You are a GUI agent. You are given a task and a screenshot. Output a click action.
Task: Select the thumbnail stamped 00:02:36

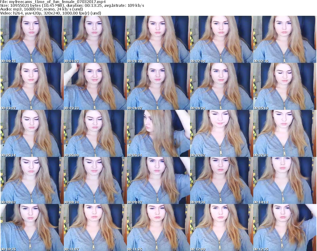(x=285, y=39)
